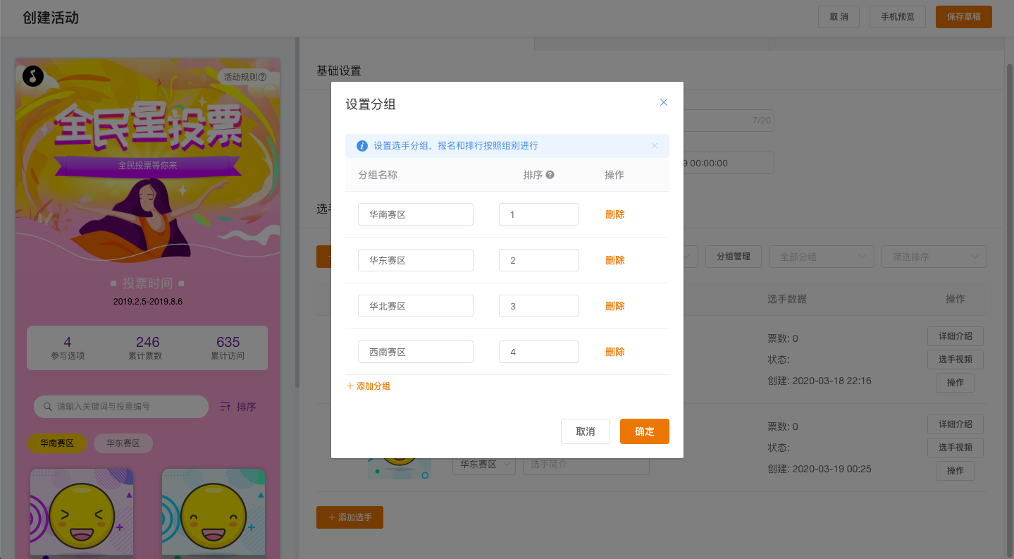Open the 筛选排序 dropdown

[x=934, y=257]
